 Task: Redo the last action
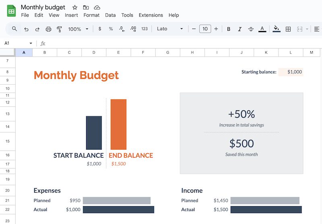(37, 29)
